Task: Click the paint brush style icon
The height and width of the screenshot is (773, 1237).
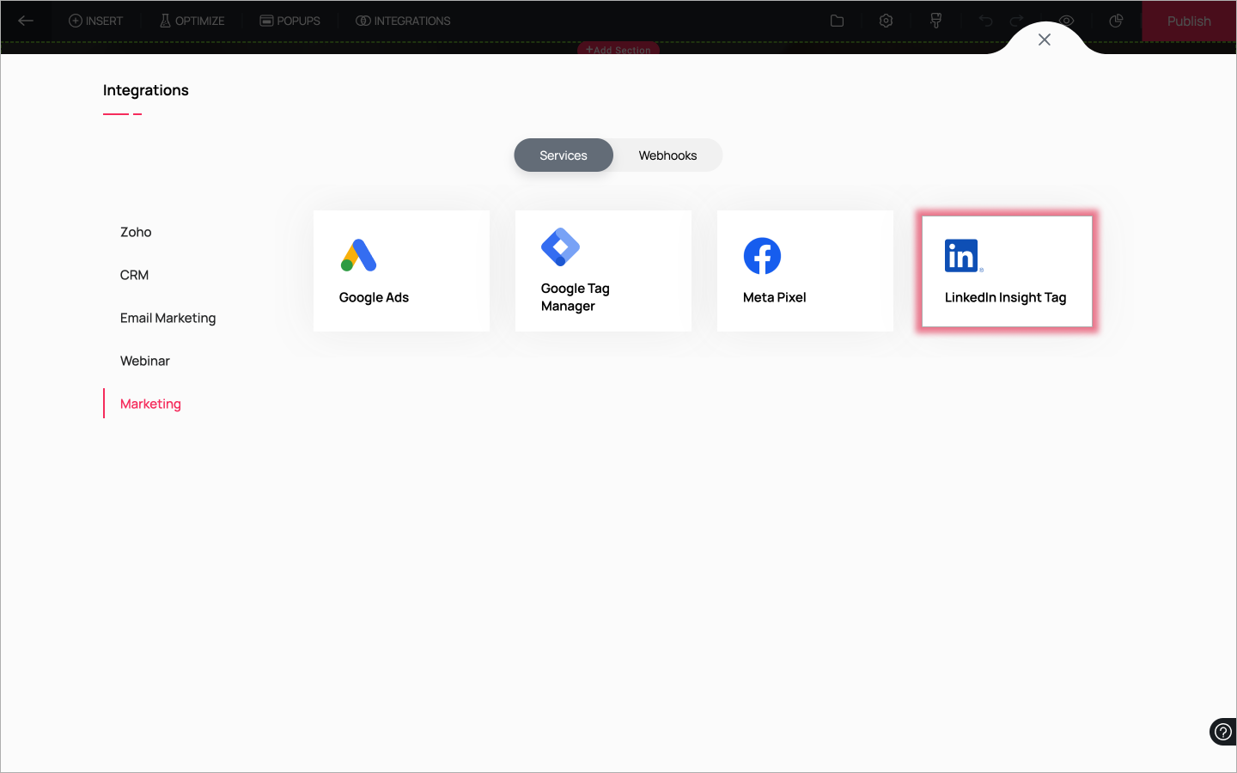Action: [x=935, y=21]
